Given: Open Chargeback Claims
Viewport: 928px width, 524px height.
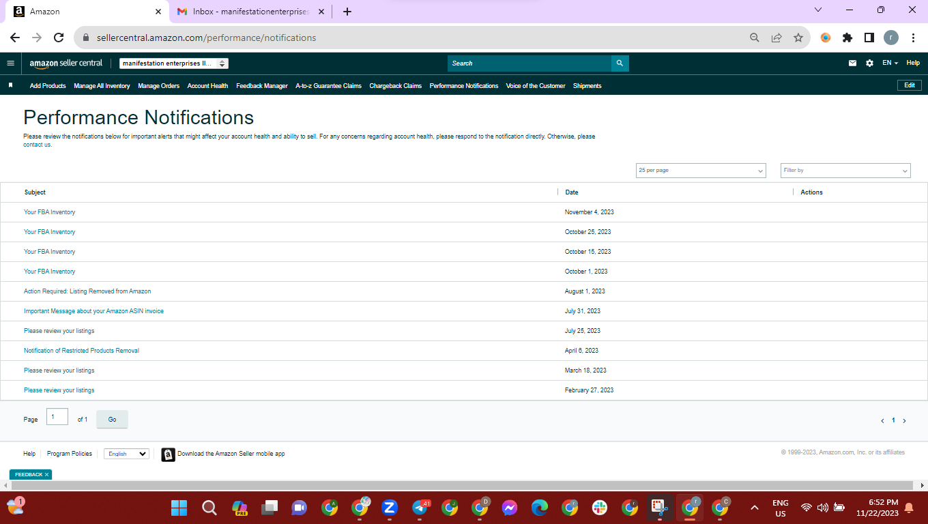Looking at the screenshot, I should (x=396, y=86).
